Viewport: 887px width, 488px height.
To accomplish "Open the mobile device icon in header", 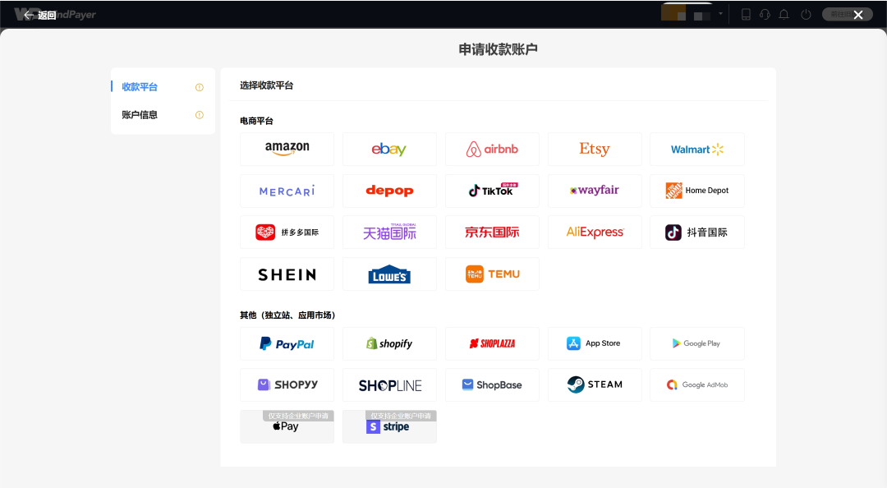I will [x=746, y=14].
